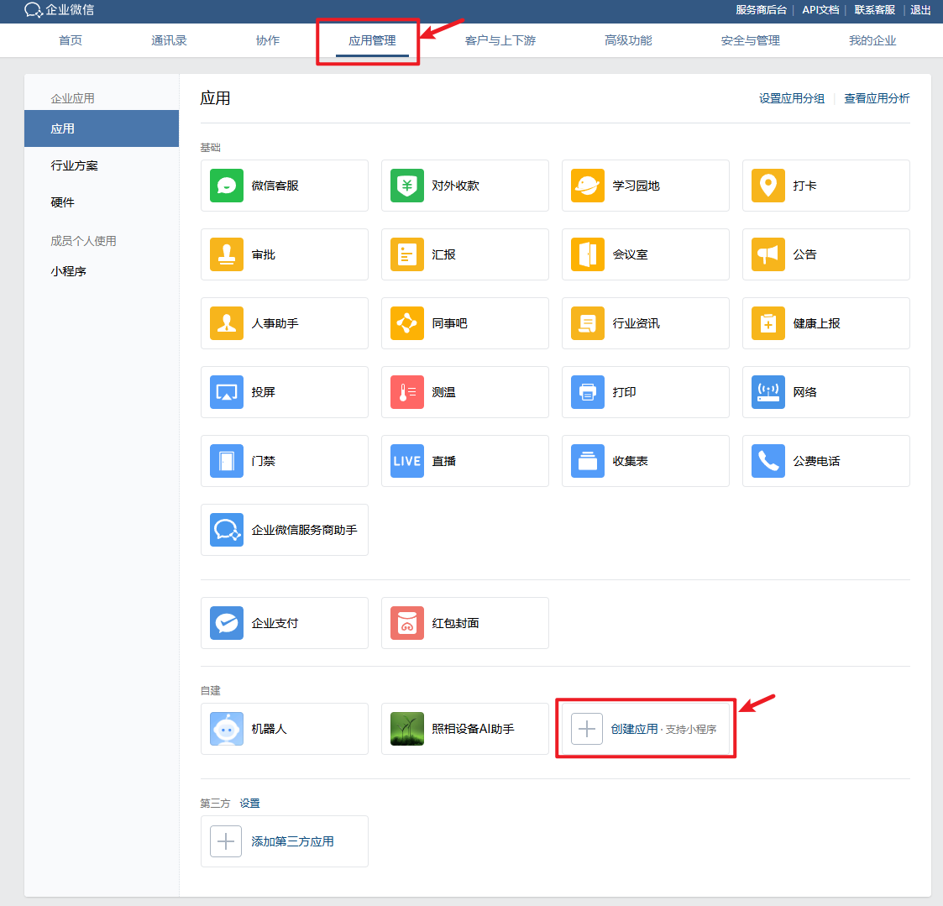This screenshot has height=906, width=943.
Task: Open the 照相设备AI助手 app thumbnail
Action: (406, 729)
